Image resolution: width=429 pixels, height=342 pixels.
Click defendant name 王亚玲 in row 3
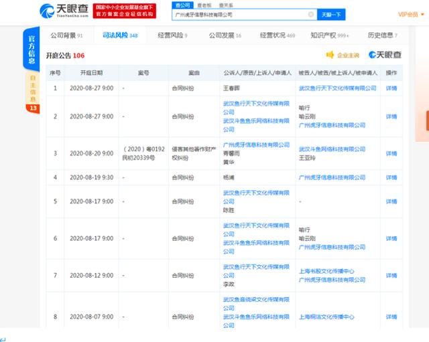click(307, 158)
